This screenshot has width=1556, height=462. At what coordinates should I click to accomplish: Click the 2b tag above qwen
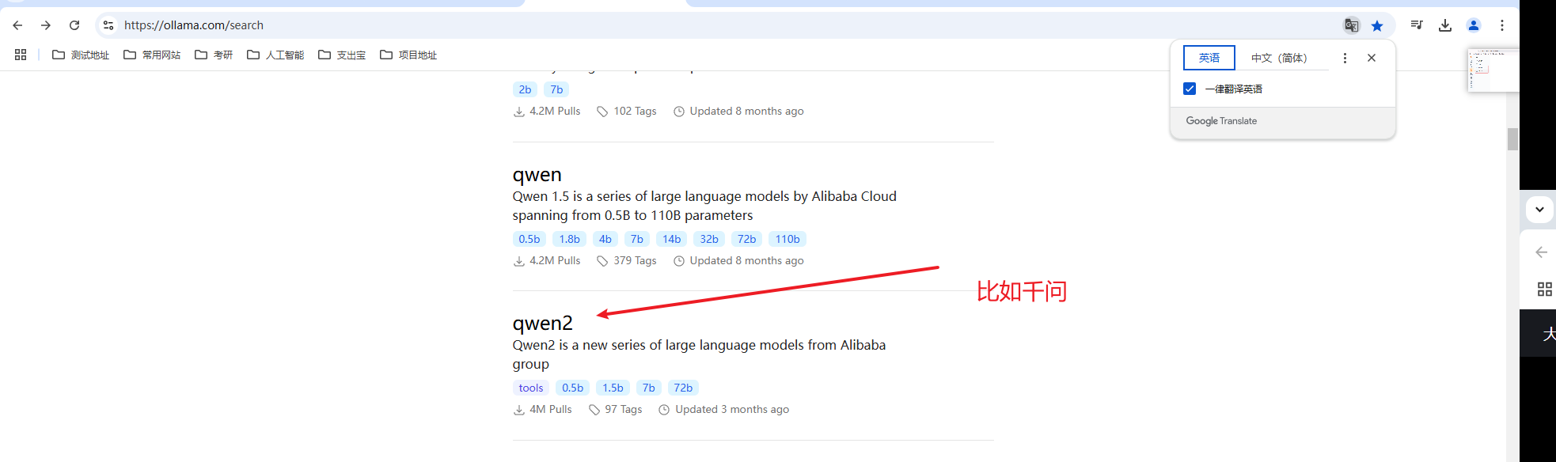click(525, 89)
